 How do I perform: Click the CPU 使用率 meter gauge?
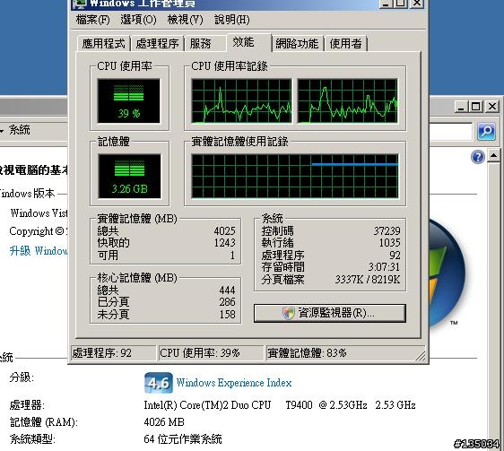pyautogui.click(x=128, y=100)
